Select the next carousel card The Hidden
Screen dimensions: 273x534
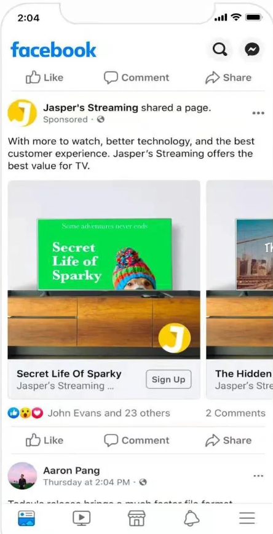(240, 289)
